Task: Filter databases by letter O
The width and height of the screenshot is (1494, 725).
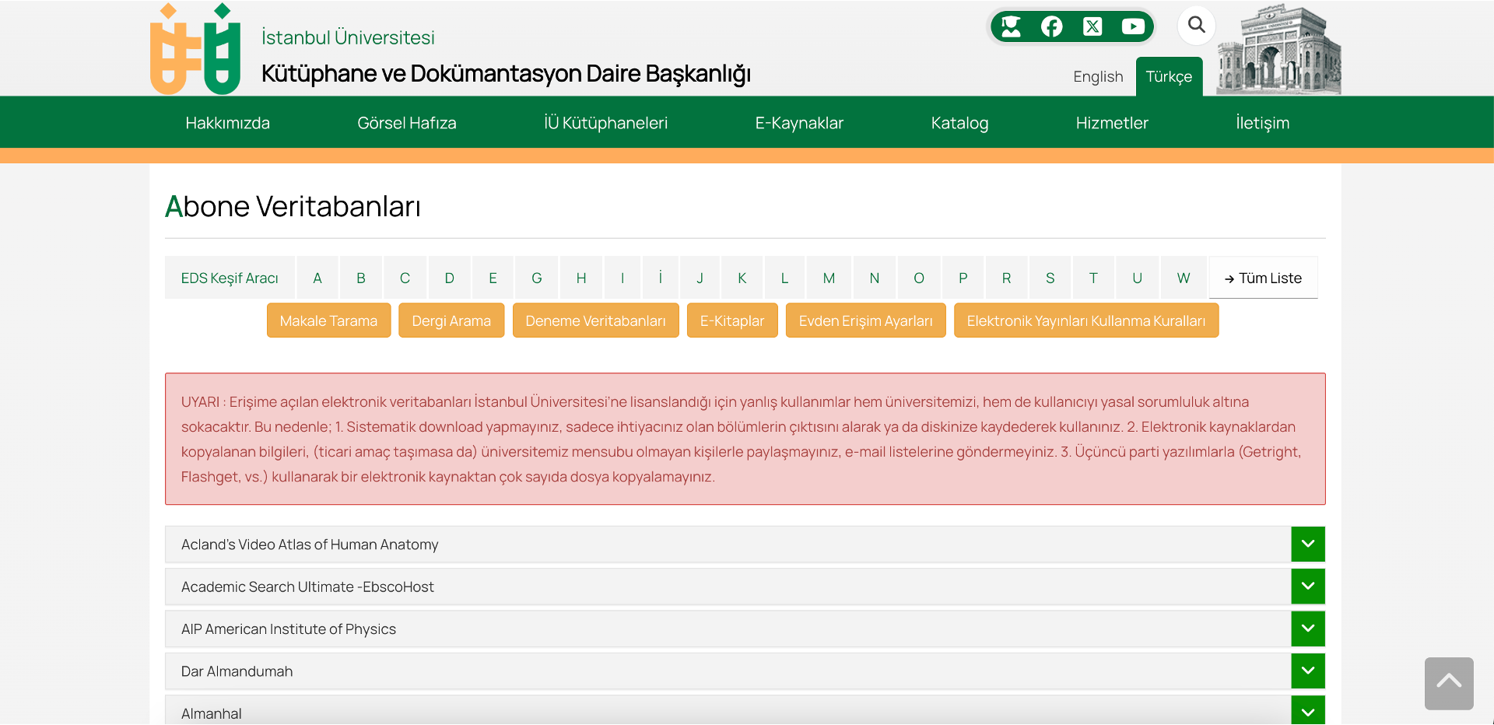Action: (x=919, y=278)
